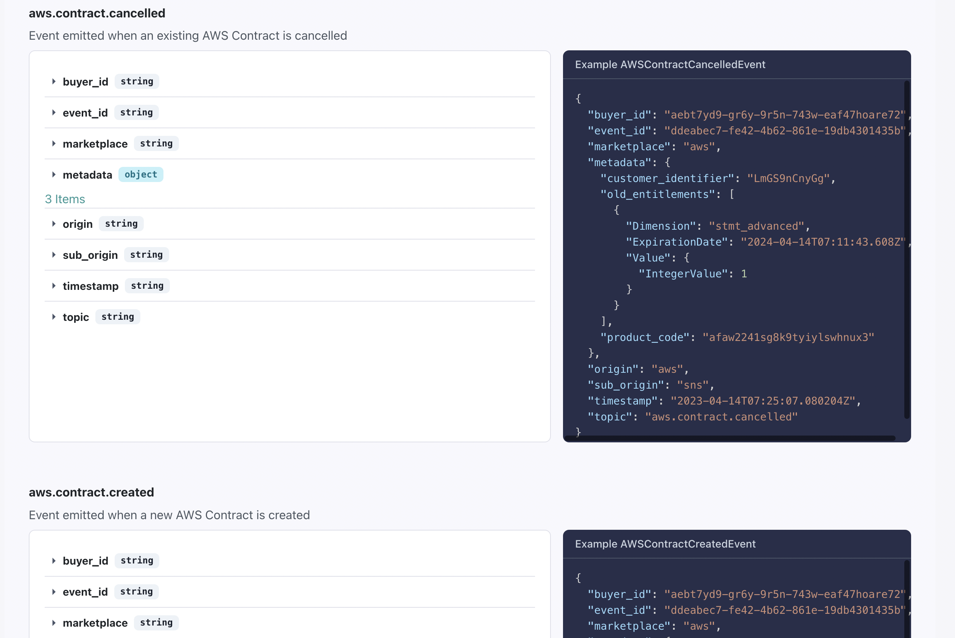Click the "IntegerValue": 1 code line
The height and width of the screenshot is (638, 955).
coord(693,274)
